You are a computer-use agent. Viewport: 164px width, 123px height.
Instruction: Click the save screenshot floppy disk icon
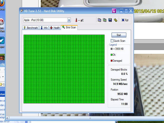[x=110, y=20]
